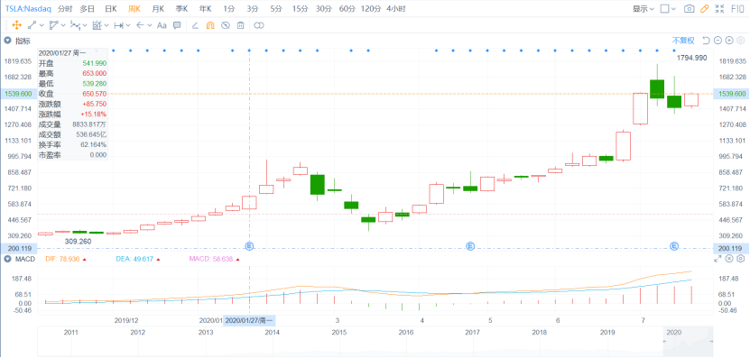Click the F10 button
Image resolution: width=750 pixels, height=358 pixels.
737,9
